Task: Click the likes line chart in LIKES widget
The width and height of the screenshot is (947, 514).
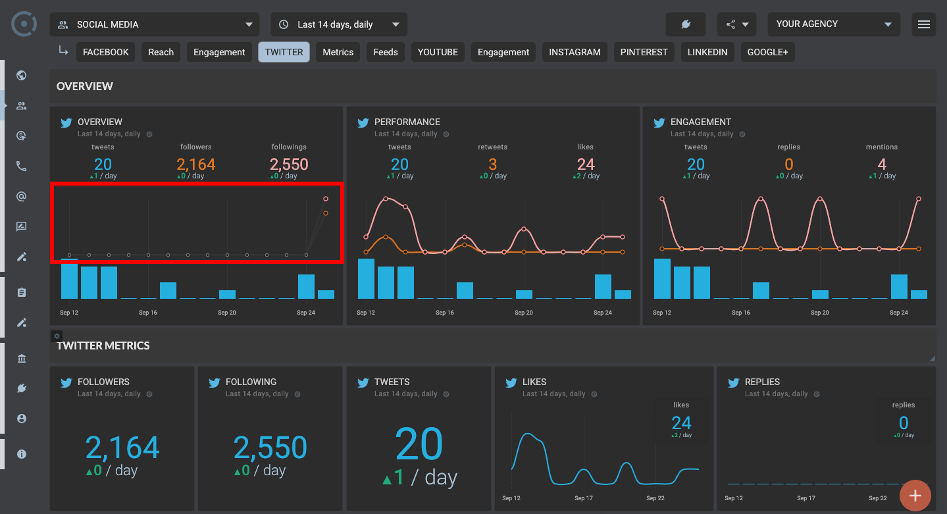Action: [605, 459]
